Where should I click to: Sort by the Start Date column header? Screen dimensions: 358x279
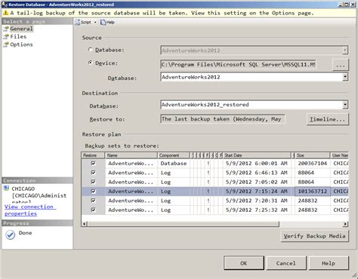257,155
